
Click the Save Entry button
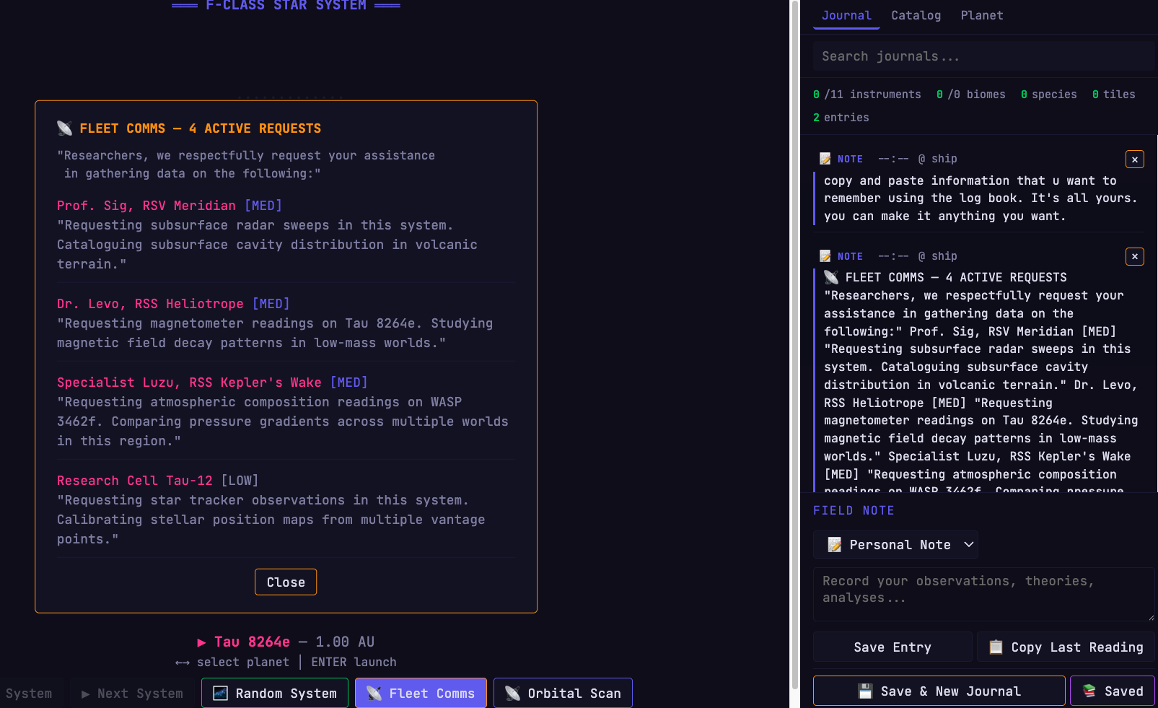[x=892, y=647]
